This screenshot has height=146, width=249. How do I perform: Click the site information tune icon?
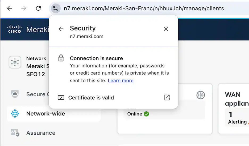(56, 8)
